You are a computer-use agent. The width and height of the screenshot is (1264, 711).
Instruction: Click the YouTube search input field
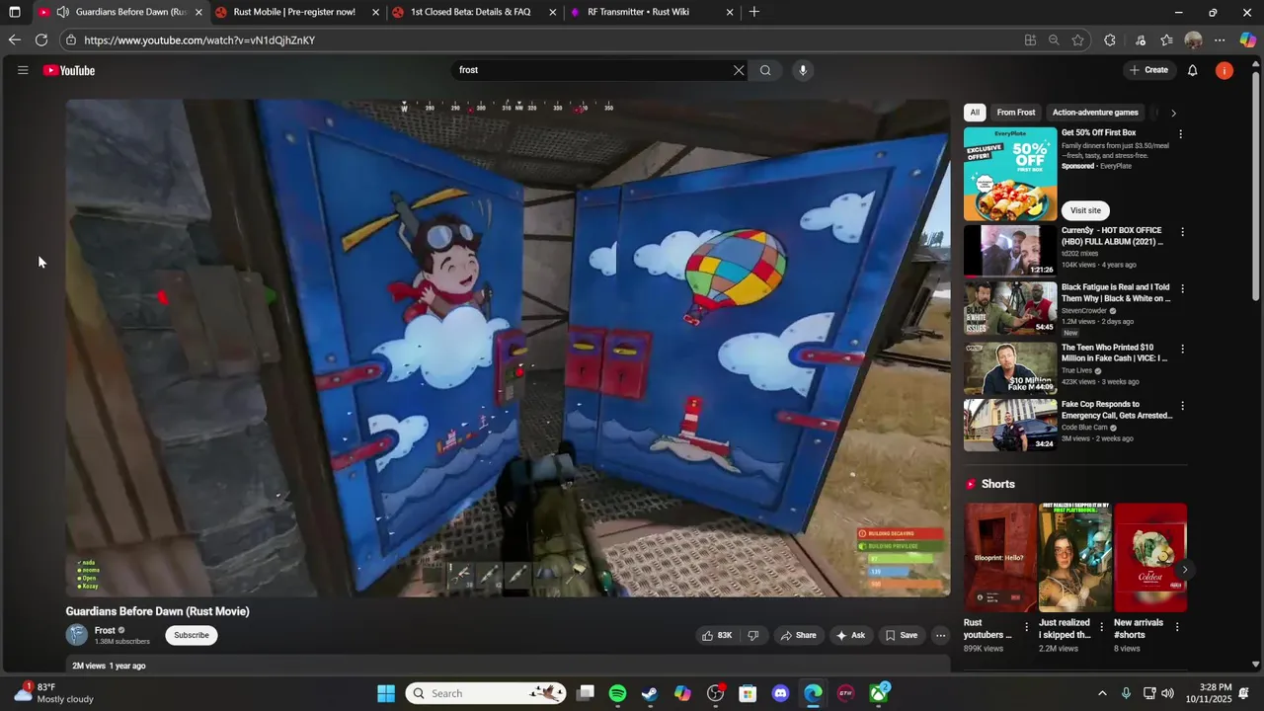(592, 70)
